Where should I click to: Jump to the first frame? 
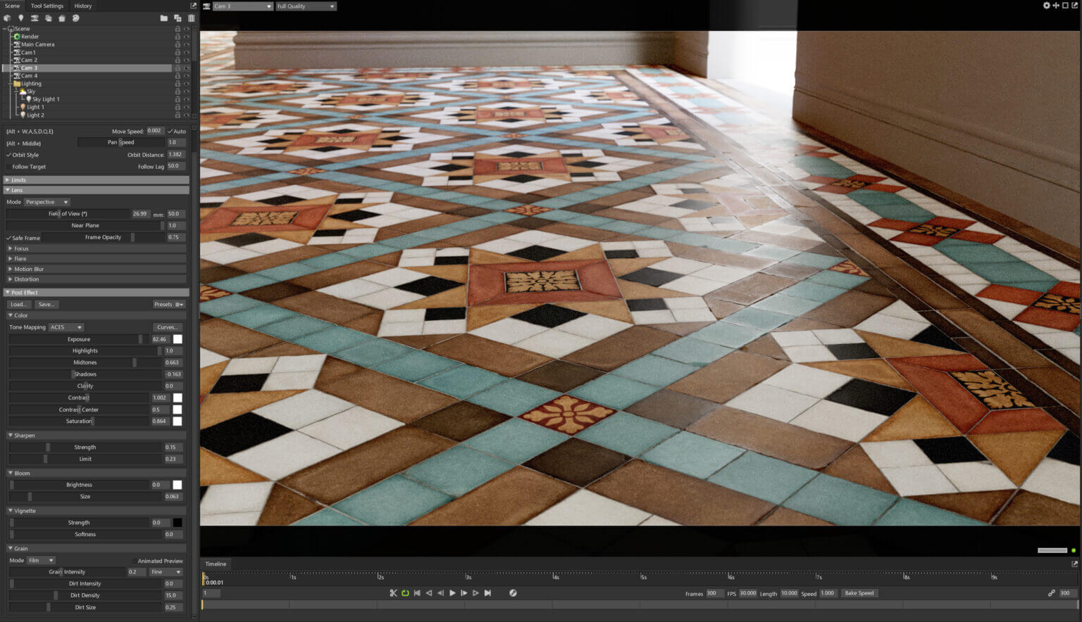click(417, 593)
